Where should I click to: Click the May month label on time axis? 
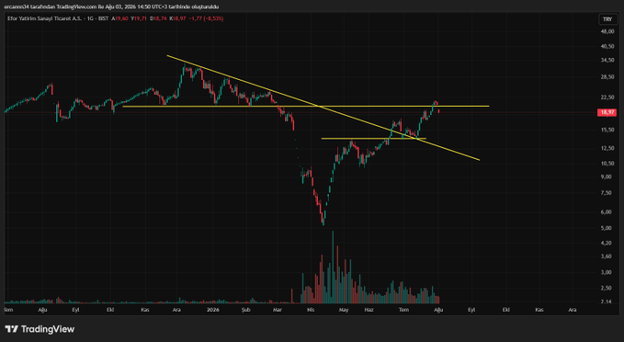click(344, 309)
